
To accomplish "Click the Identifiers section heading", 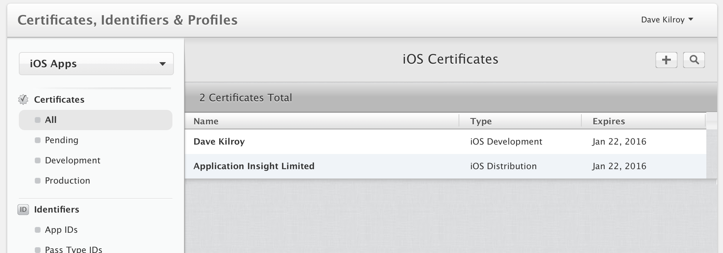I will (x=57, y=210).
